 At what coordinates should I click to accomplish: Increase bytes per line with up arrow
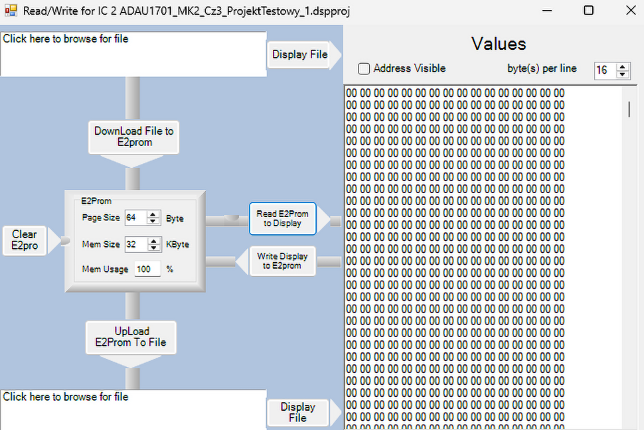click(622, 67)
